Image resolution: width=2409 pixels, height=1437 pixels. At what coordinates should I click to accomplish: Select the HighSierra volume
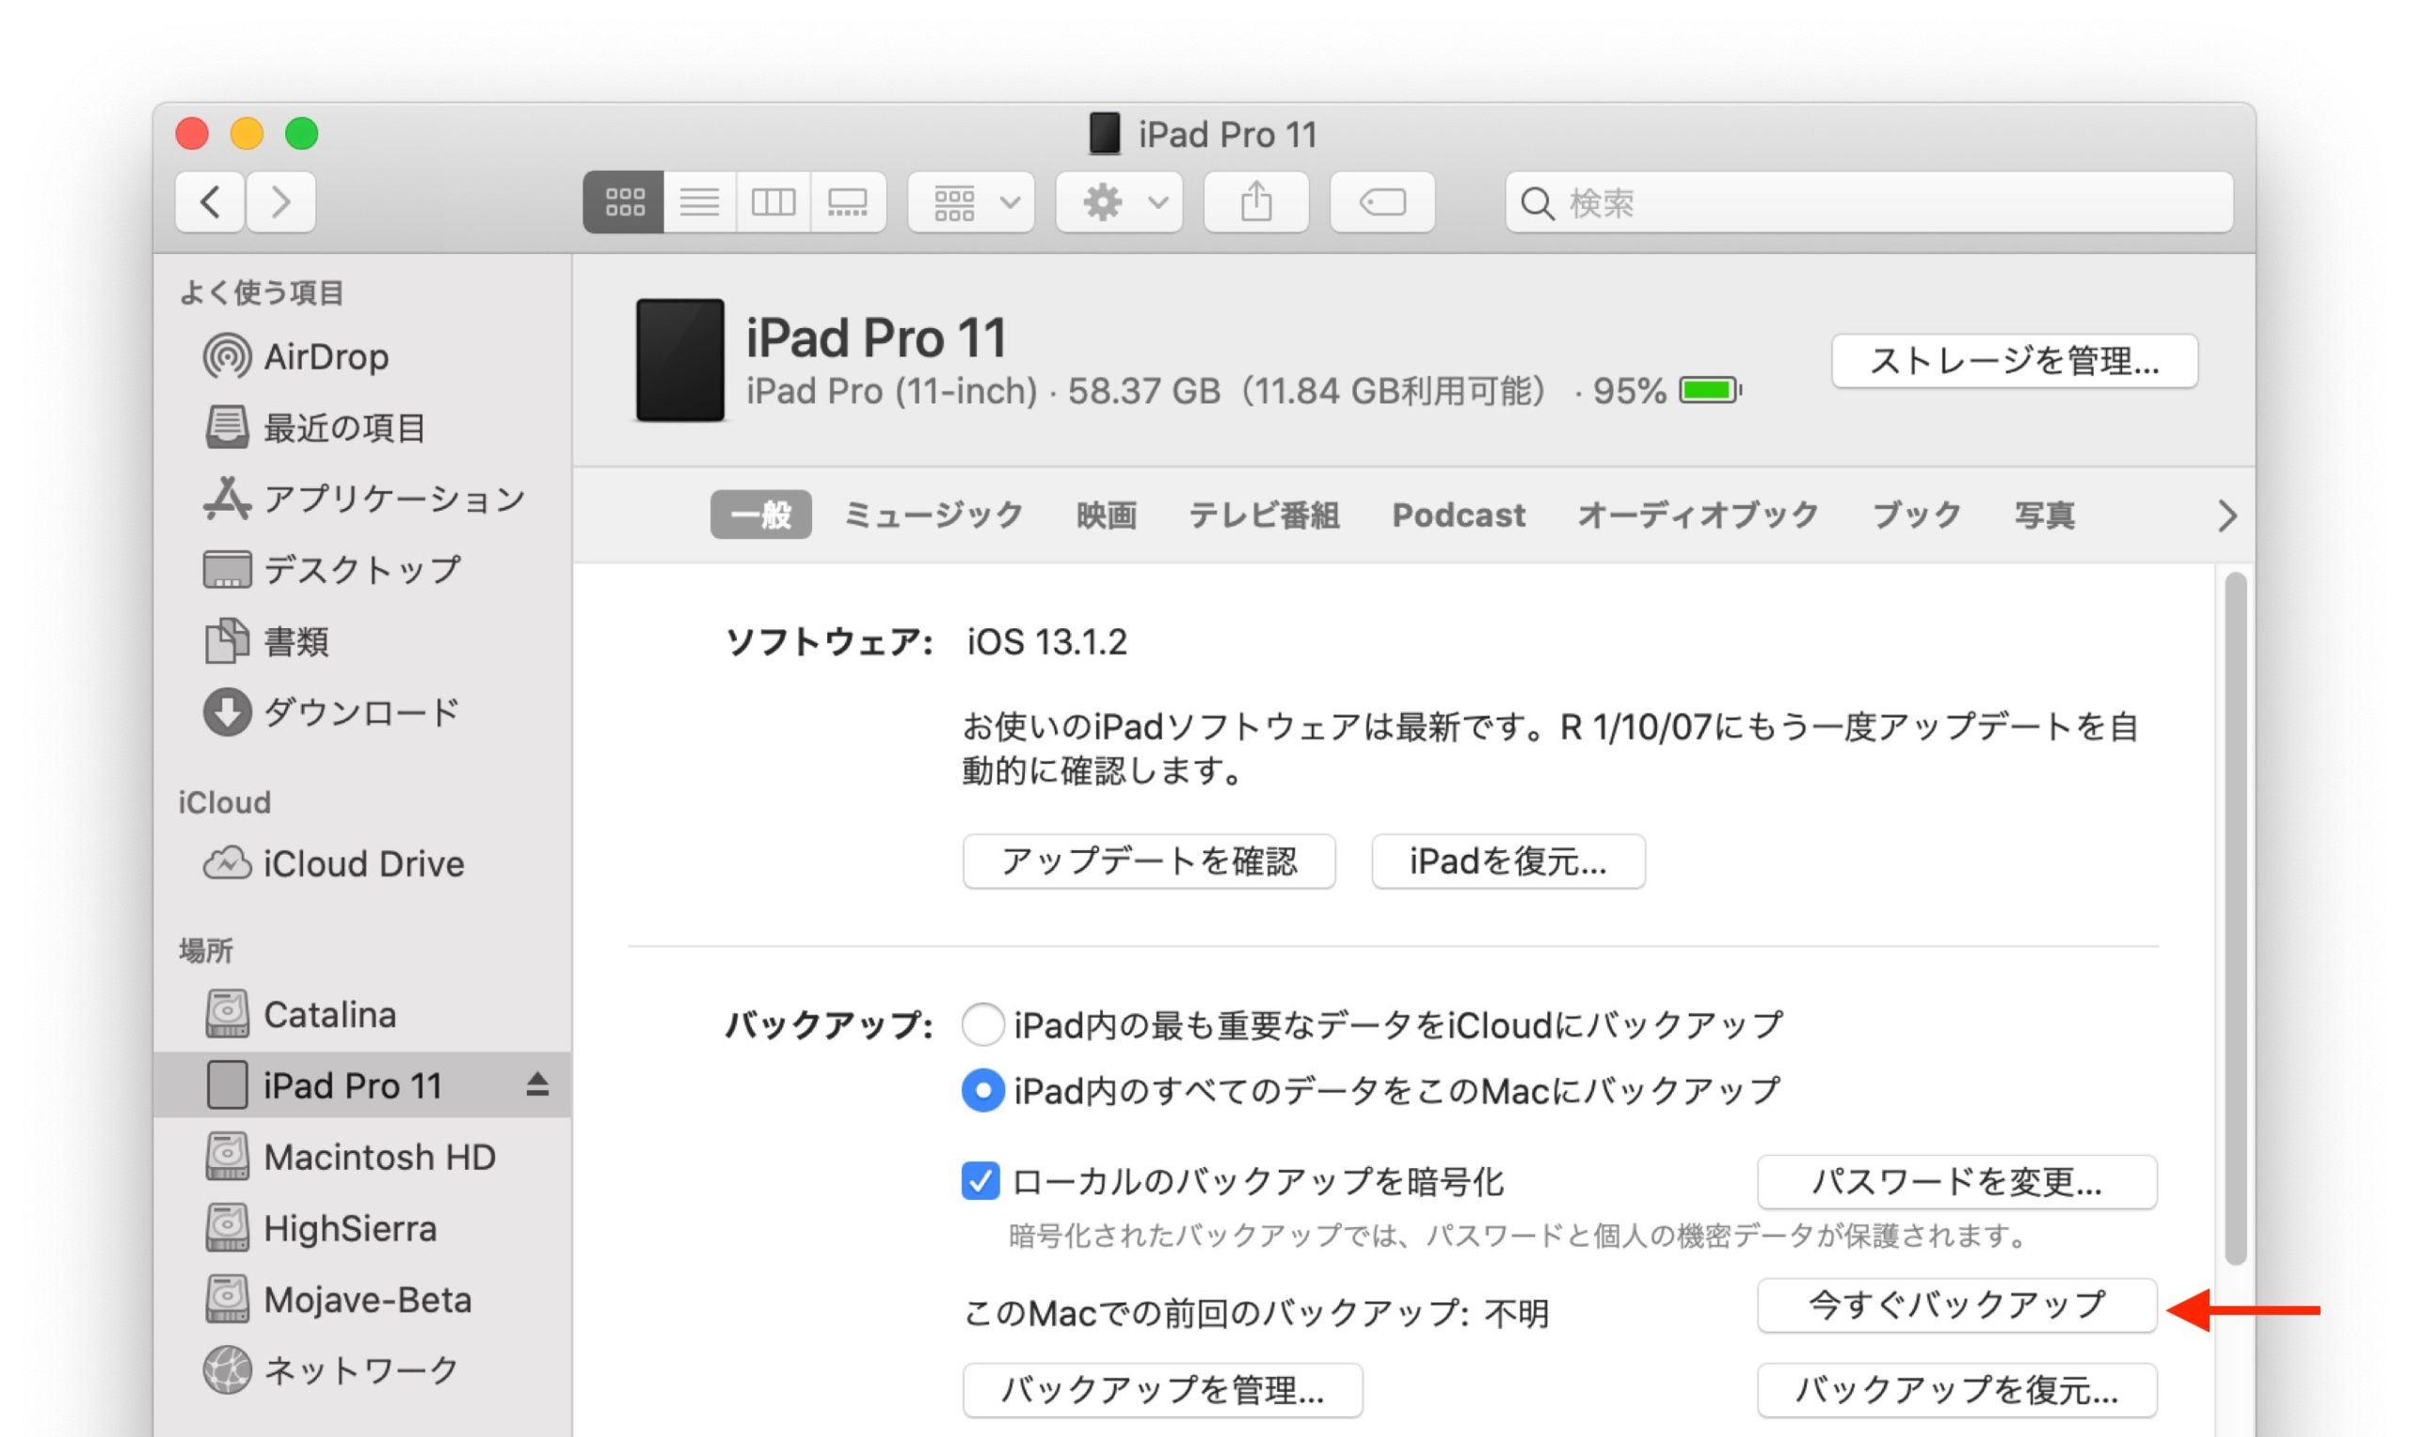362,1228
